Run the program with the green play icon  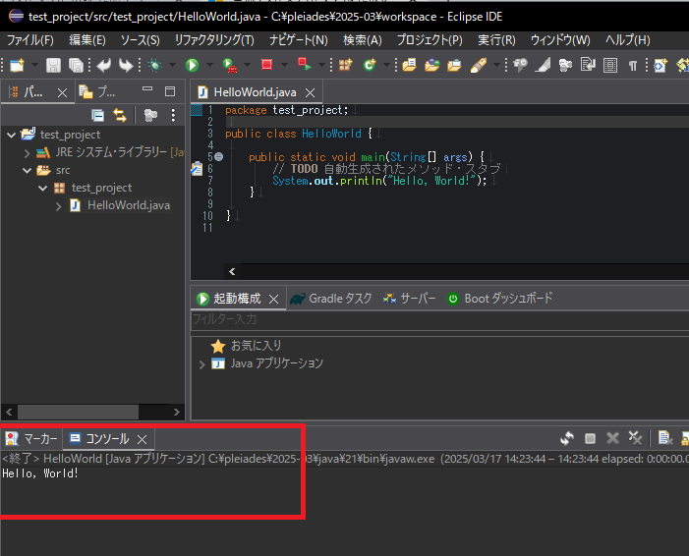point(192,66)
